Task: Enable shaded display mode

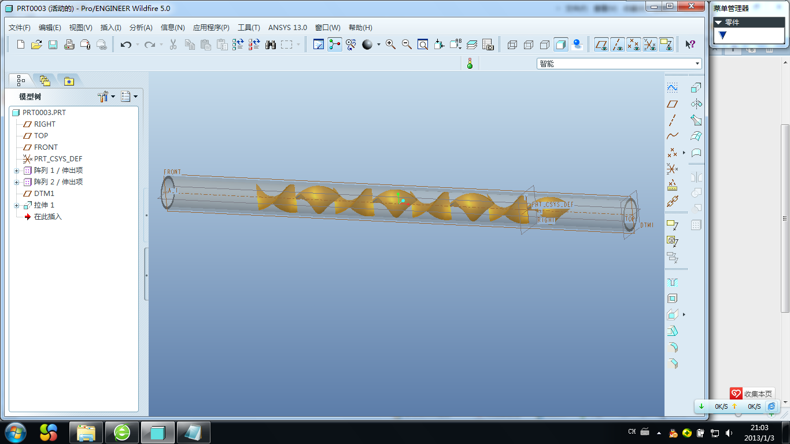Action: pyautogui.click(x=560, y=45)
